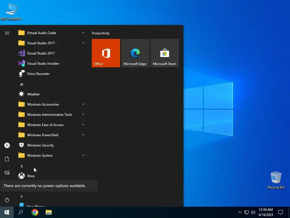Open the Microsoft Store tile
290x218 pixels.
[x=165, y=53]
